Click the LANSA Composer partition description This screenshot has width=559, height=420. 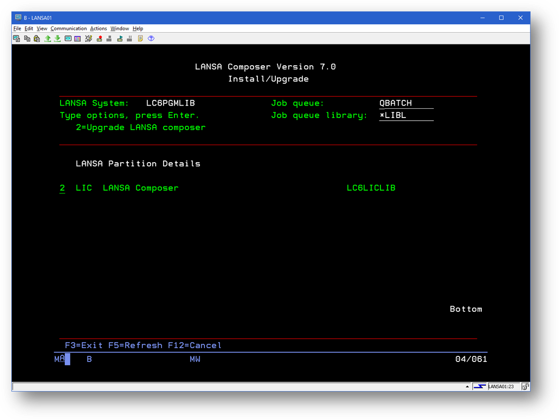click(140, 188)
